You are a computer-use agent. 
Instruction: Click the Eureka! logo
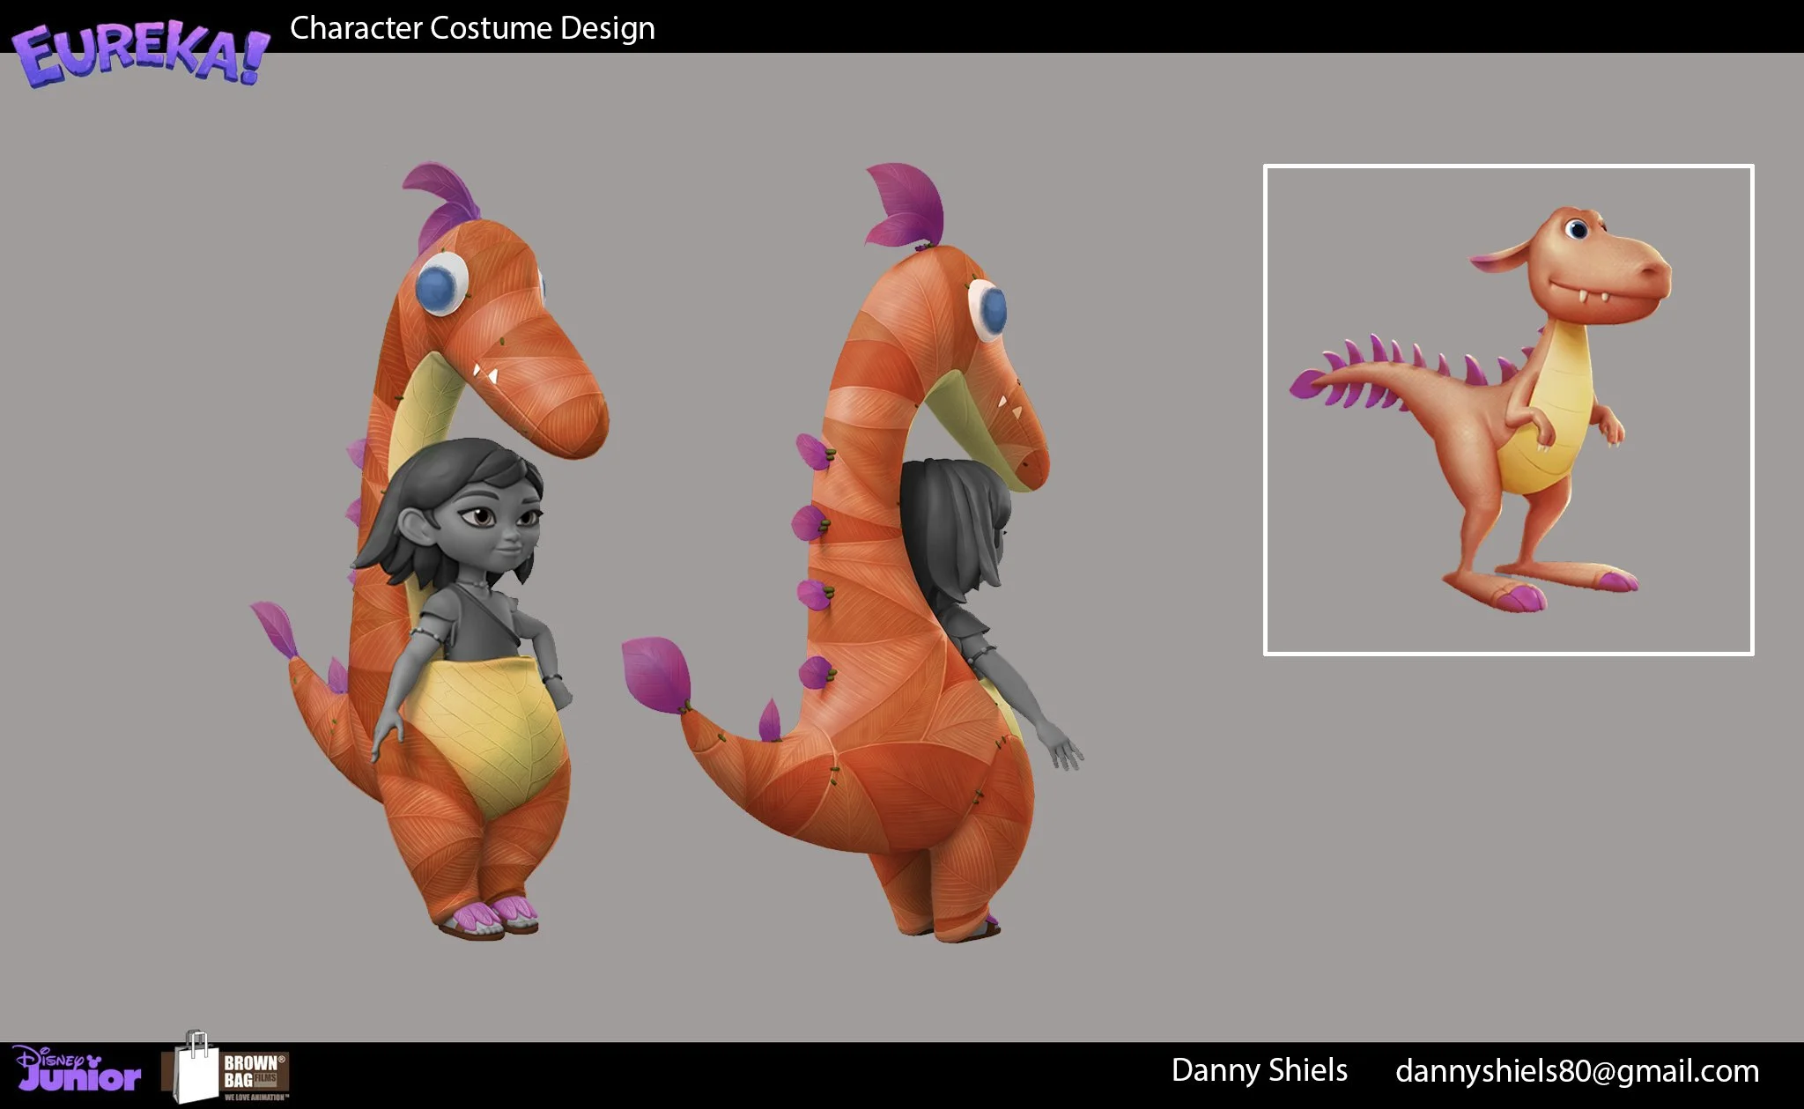click(139, 55)
